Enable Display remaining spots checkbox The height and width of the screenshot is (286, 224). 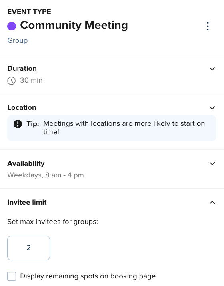click(12, 276)
